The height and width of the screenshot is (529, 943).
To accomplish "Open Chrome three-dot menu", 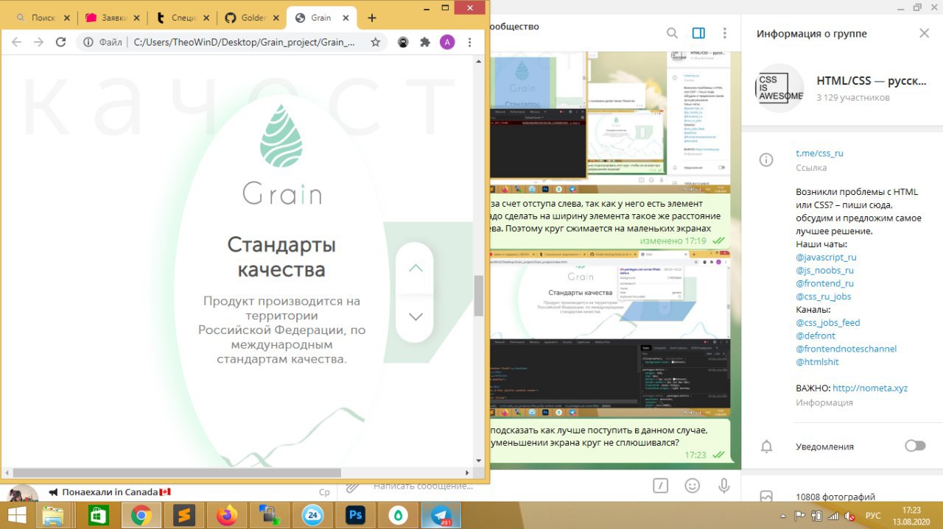I will pos(470,43).
